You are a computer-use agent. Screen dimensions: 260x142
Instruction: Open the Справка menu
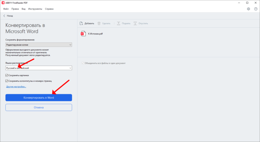(49, 9)
